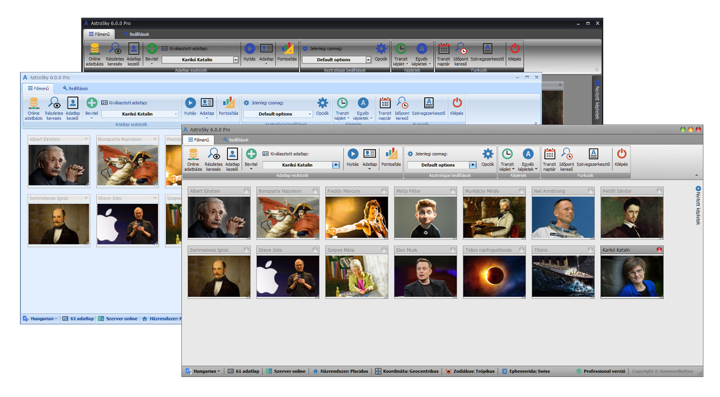Click Opciók gear in the dark window
Image resolution: width=720 pixels, height=397 pixels.
click(381, 49)
